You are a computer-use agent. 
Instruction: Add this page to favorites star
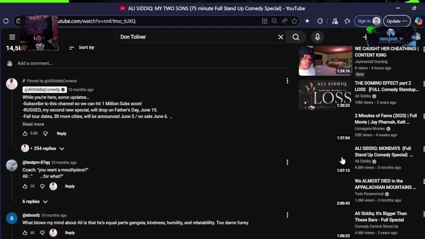tap(295, 21)
